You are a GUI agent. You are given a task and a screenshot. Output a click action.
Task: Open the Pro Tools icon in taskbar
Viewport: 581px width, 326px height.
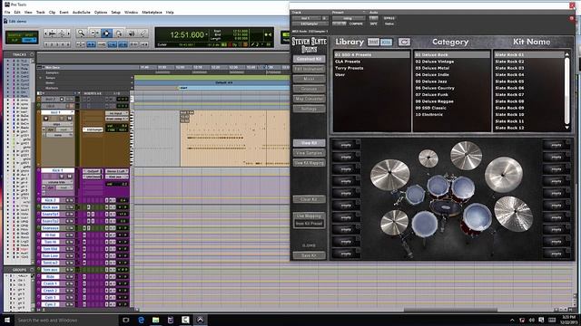[x=200, y=320]
